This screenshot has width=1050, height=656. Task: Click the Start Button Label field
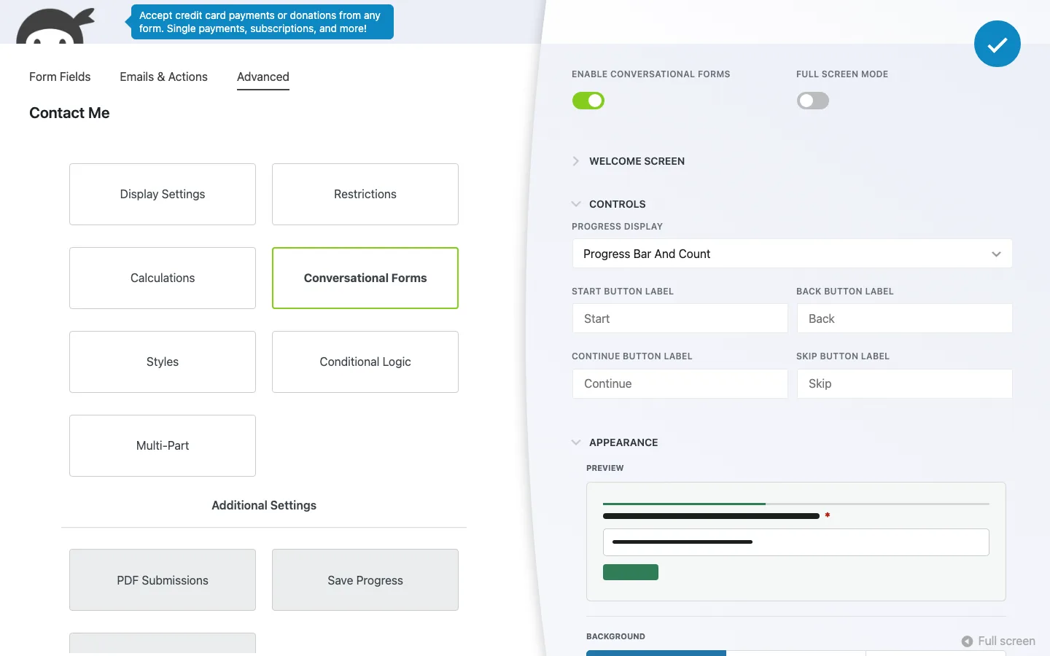pyautogui.click(x=680, y=319)
